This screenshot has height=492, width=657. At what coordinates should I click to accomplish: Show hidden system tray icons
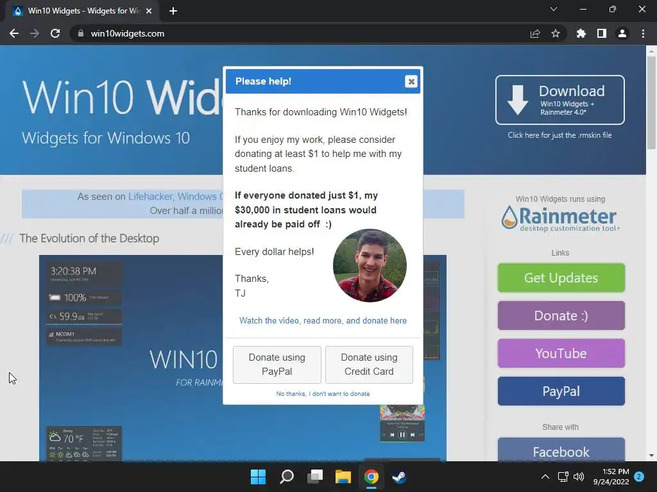545,477
